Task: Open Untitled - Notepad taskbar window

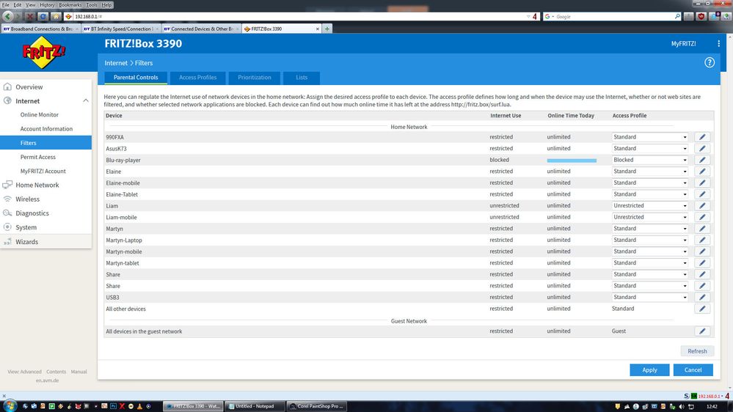Action: (x=255, y=406)
